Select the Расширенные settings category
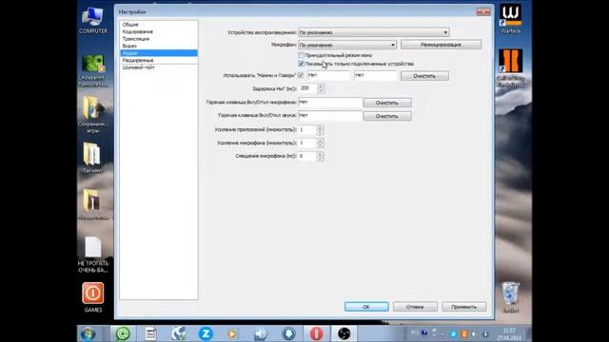The width and height of the screenshot is (609, 342). coord(159,60)
